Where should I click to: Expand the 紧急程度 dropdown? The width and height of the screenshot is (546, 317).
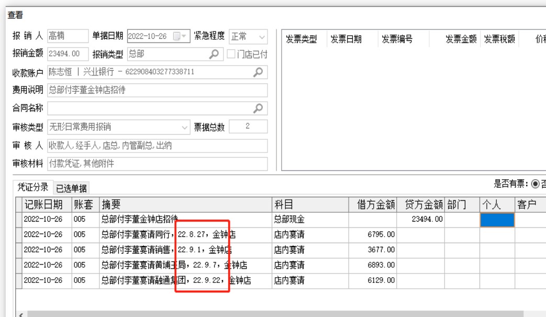[x=261, y=36]
